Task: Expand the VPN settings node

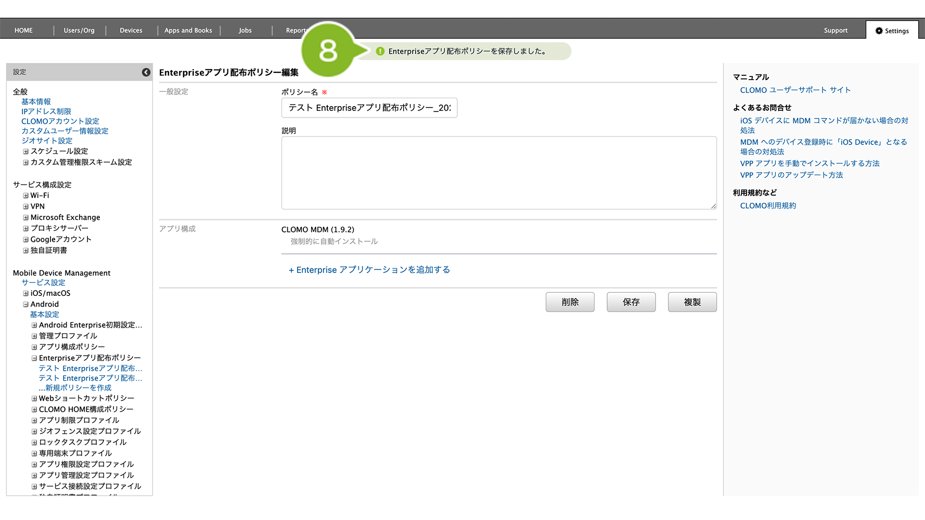Action: [25, 206]
